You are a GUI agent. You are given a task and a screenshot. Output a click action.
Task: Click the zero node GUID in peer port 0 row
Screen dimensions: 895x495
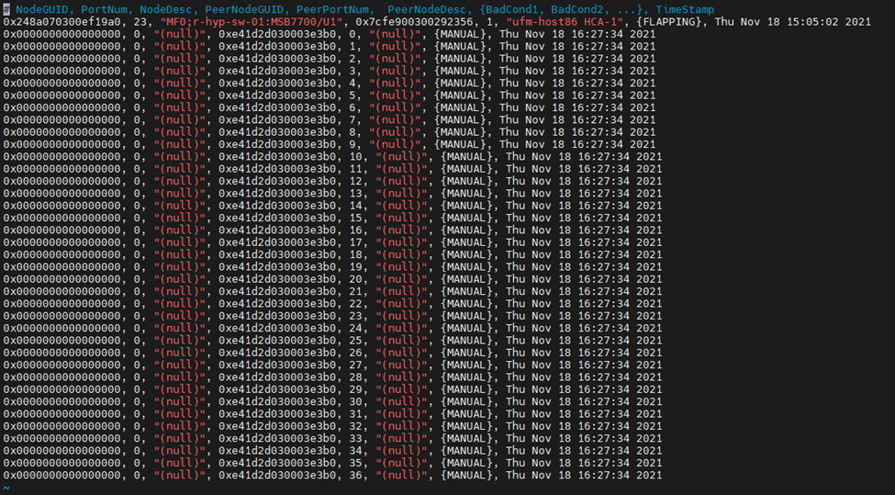61,34
